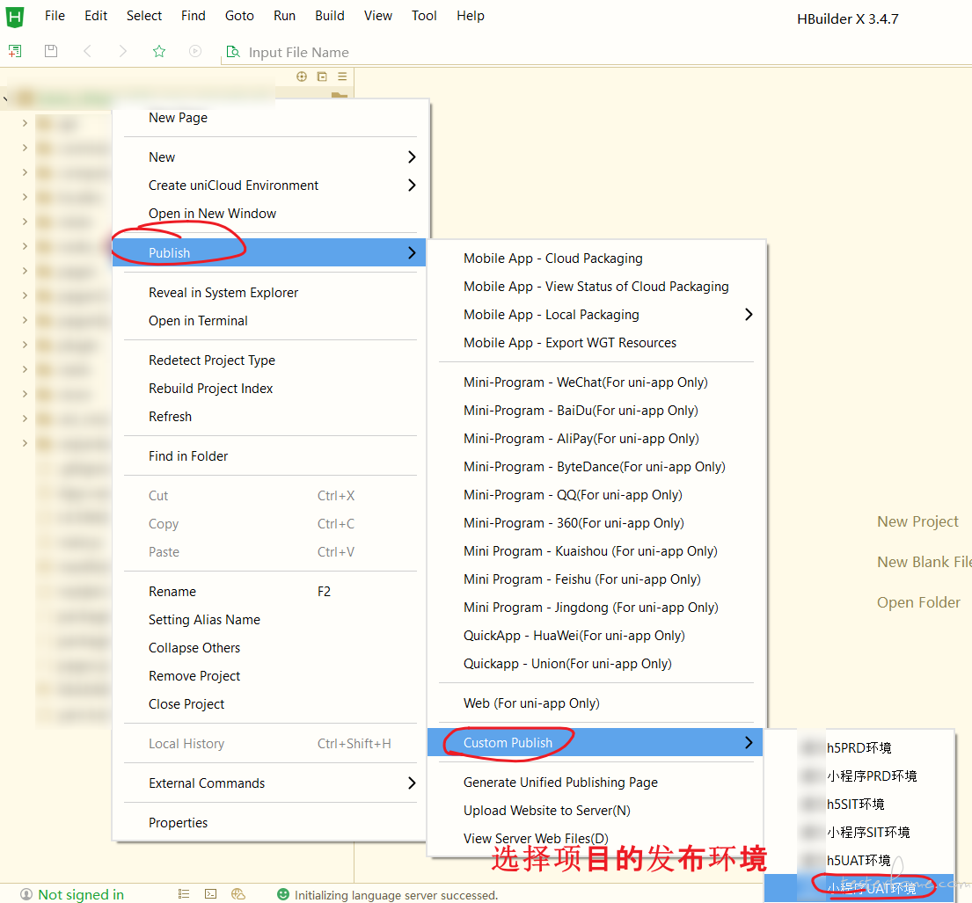Expand the Custom Publish submenu arrow

click(749, 742)
